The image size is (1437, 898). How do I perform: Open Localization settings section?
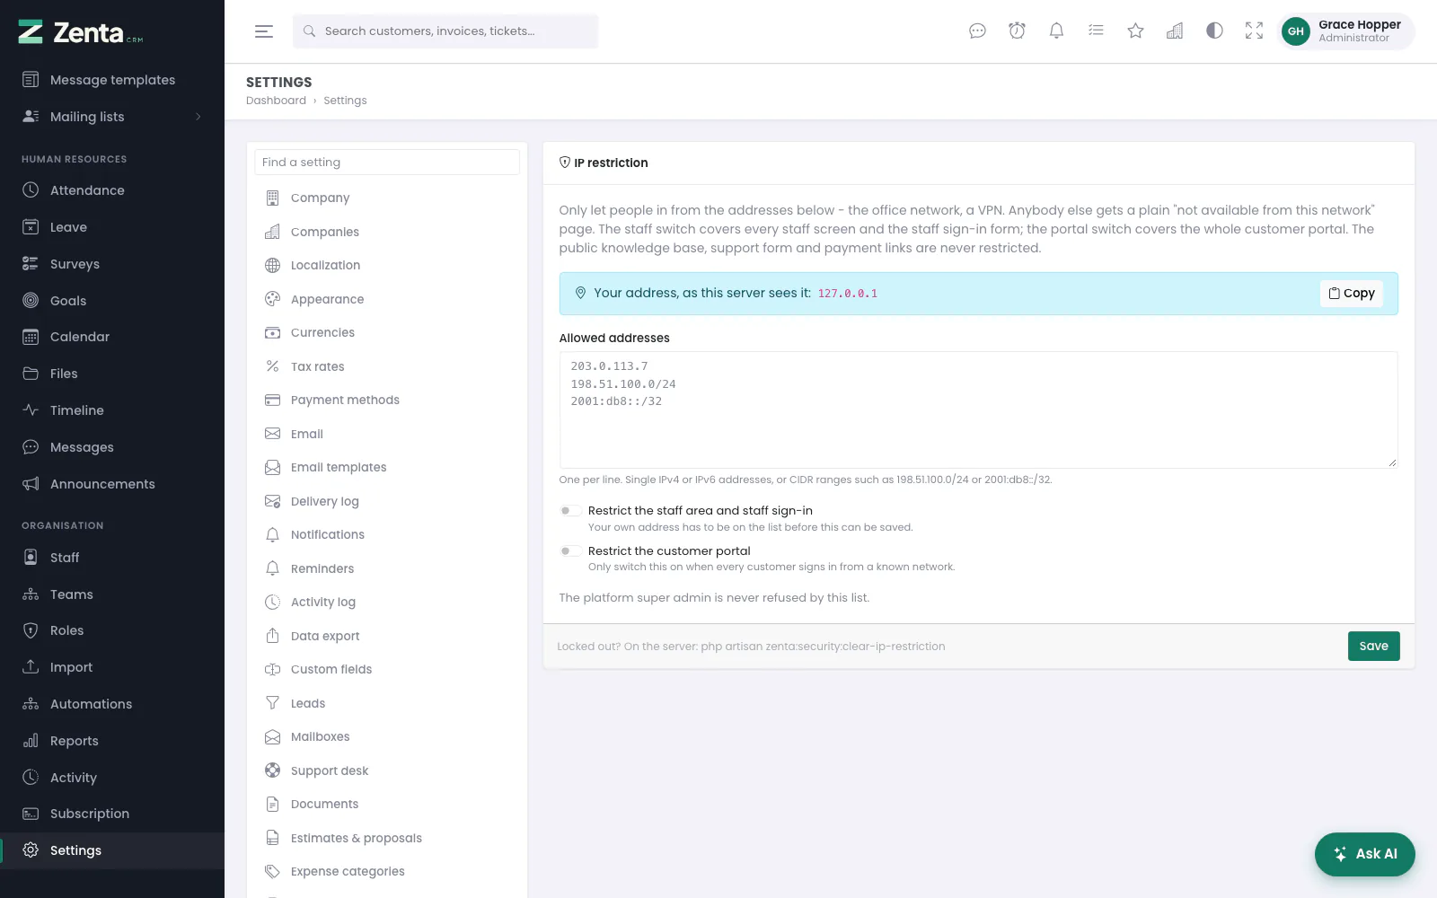click(387, 265)
